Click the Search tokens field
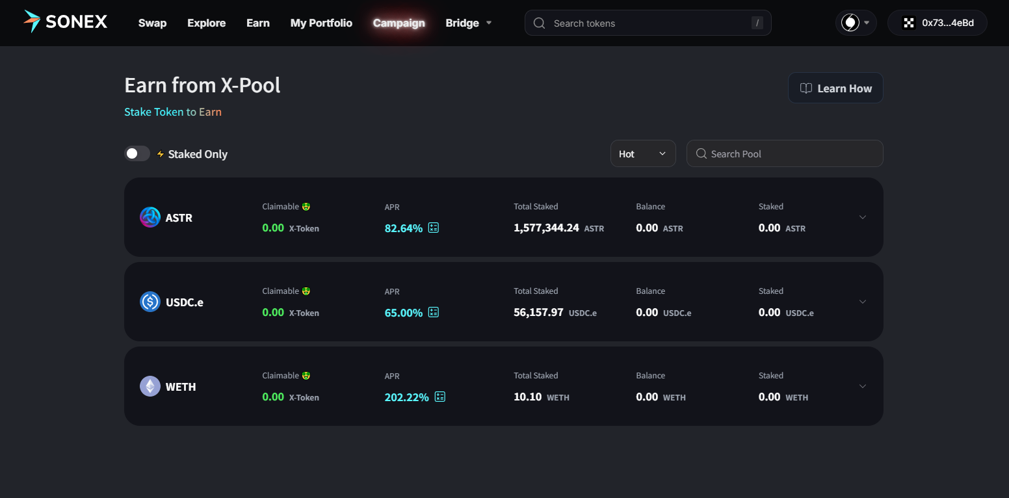The width and height of the screenshot is (1009, 498). tap(648, 23)
